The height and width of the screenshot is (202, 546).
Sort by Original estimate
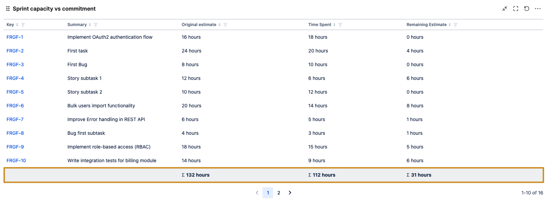coord(220,25)
